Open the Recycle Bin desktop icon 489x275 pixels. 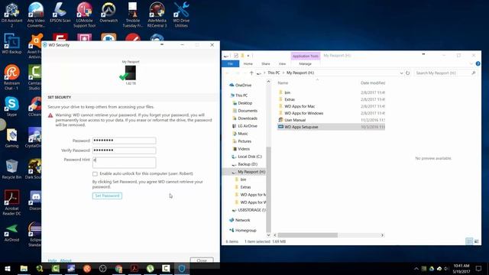coord(11,169)
